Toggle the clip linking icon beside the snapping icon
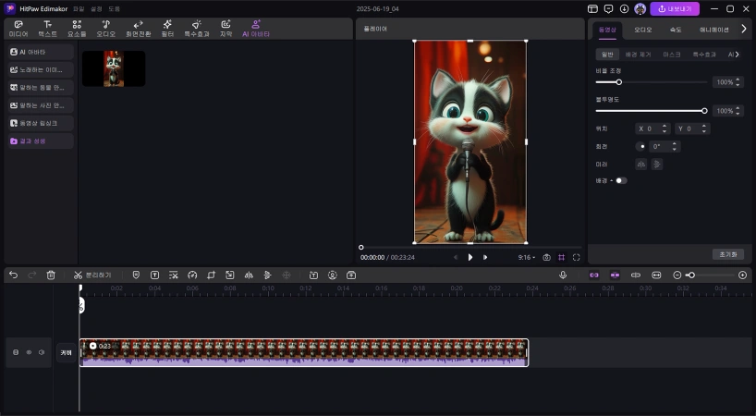The image size is (756, 416). (636, 275)
